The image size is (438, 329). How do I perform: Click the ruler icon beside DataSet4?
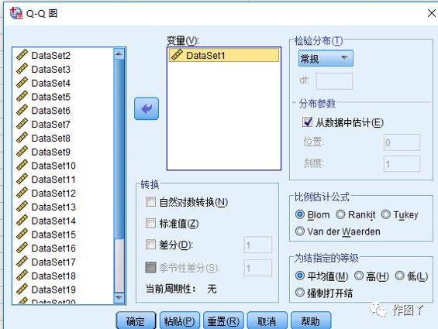click(x=22, y=83)
